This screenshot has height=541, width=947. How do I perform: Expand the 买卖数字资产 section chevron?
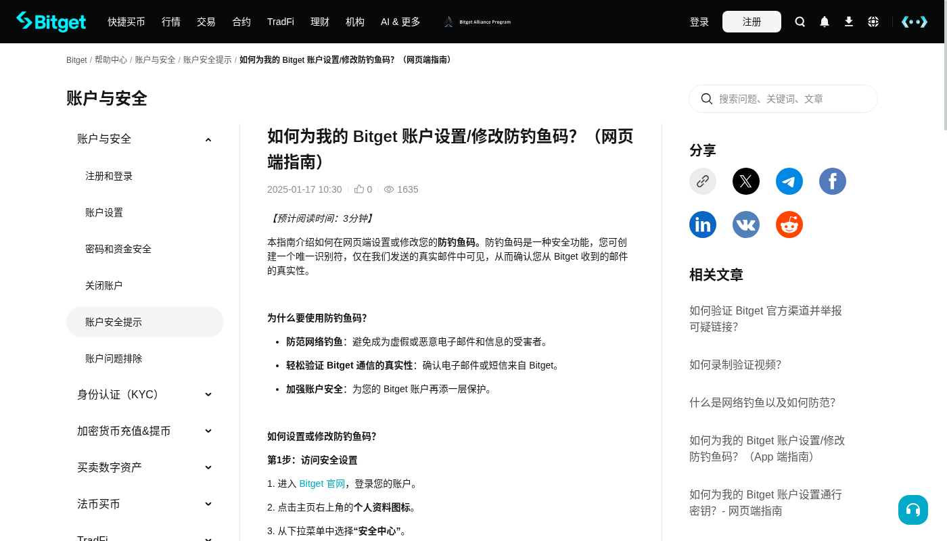pyautogui.click(x=208, y=468)
